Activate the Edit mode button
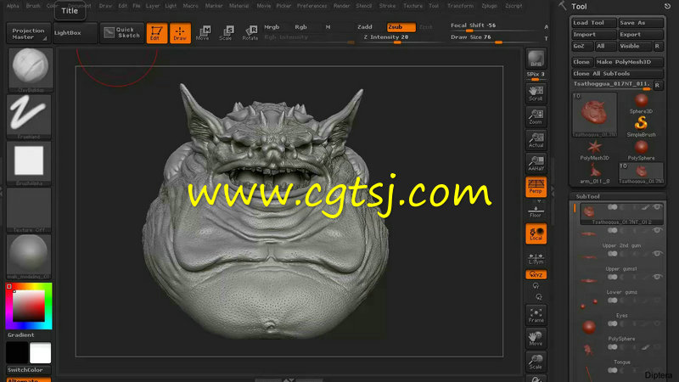The width and height of the screenshot is (679, 382). tap(157, 33)
